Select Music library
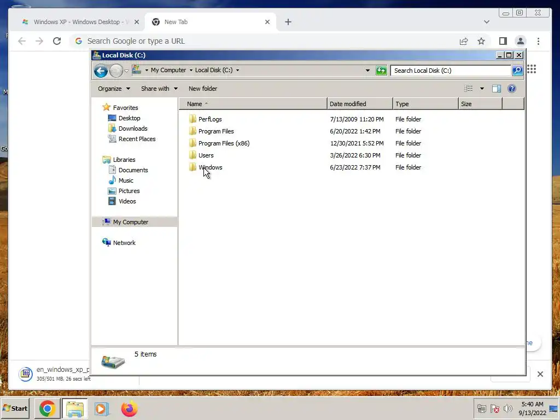560x420 pixels. 126,180
